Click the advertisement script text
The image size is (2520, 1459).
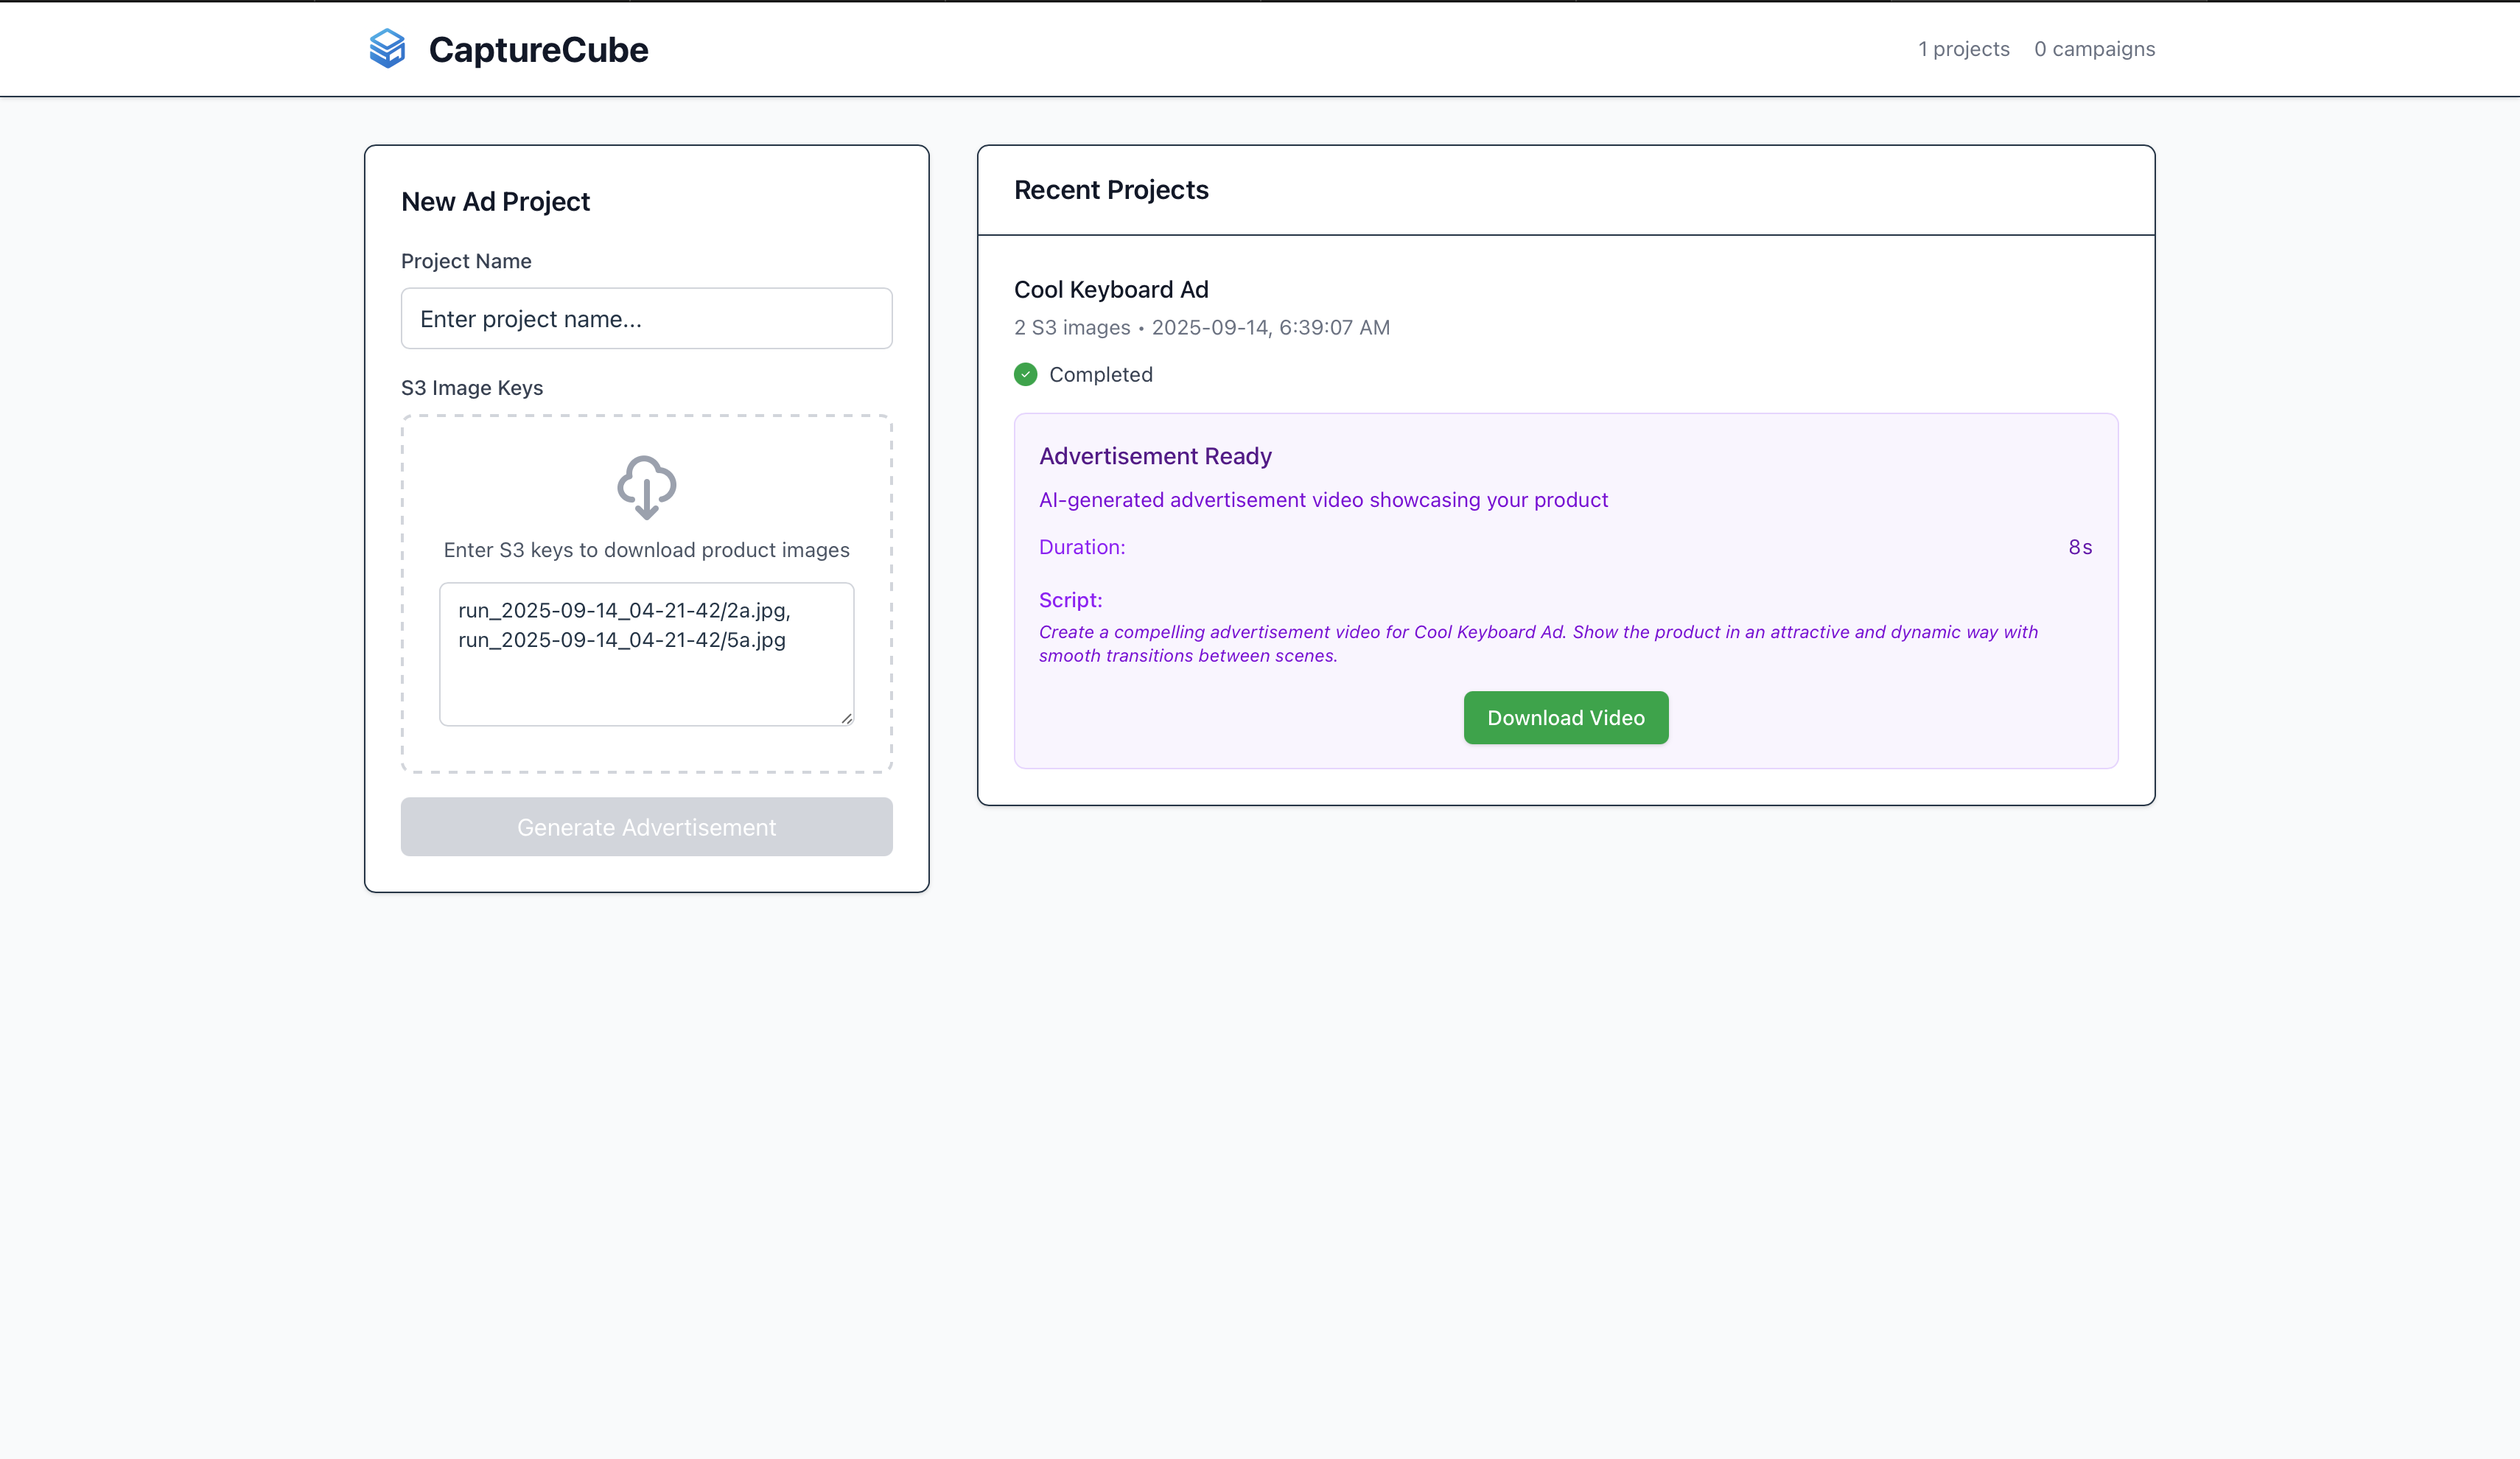tap(1537, 644)
